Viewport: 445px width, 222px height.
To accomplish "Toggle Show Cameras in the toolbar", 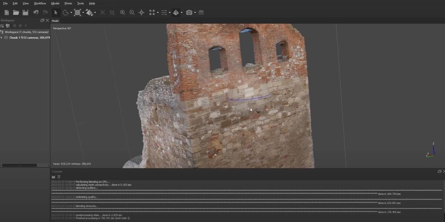I will tap(189, 13).
